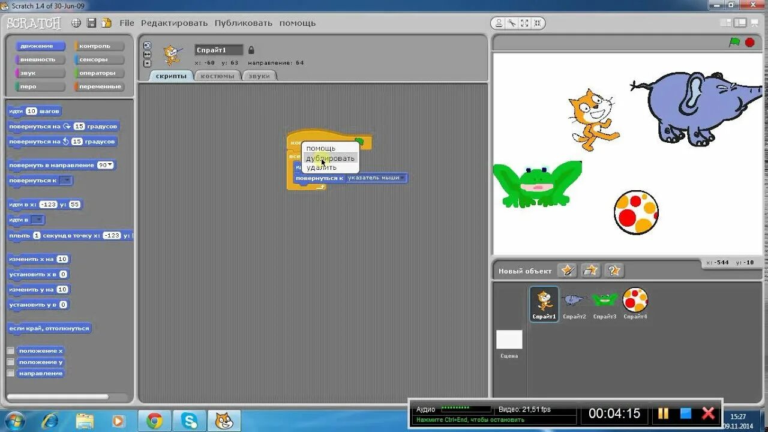Open direction dropdown showing 90
The image size is (768, 432).
(106, 165)
